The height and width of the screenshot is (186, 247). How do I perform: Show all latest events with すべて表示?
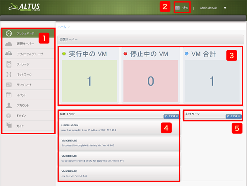tap(171, 116)
